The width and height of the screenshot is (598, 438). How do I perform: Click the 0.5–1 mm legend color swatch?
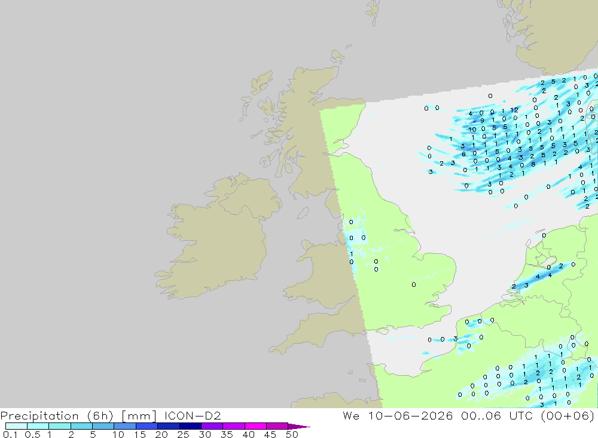click(x=38, y=426)
